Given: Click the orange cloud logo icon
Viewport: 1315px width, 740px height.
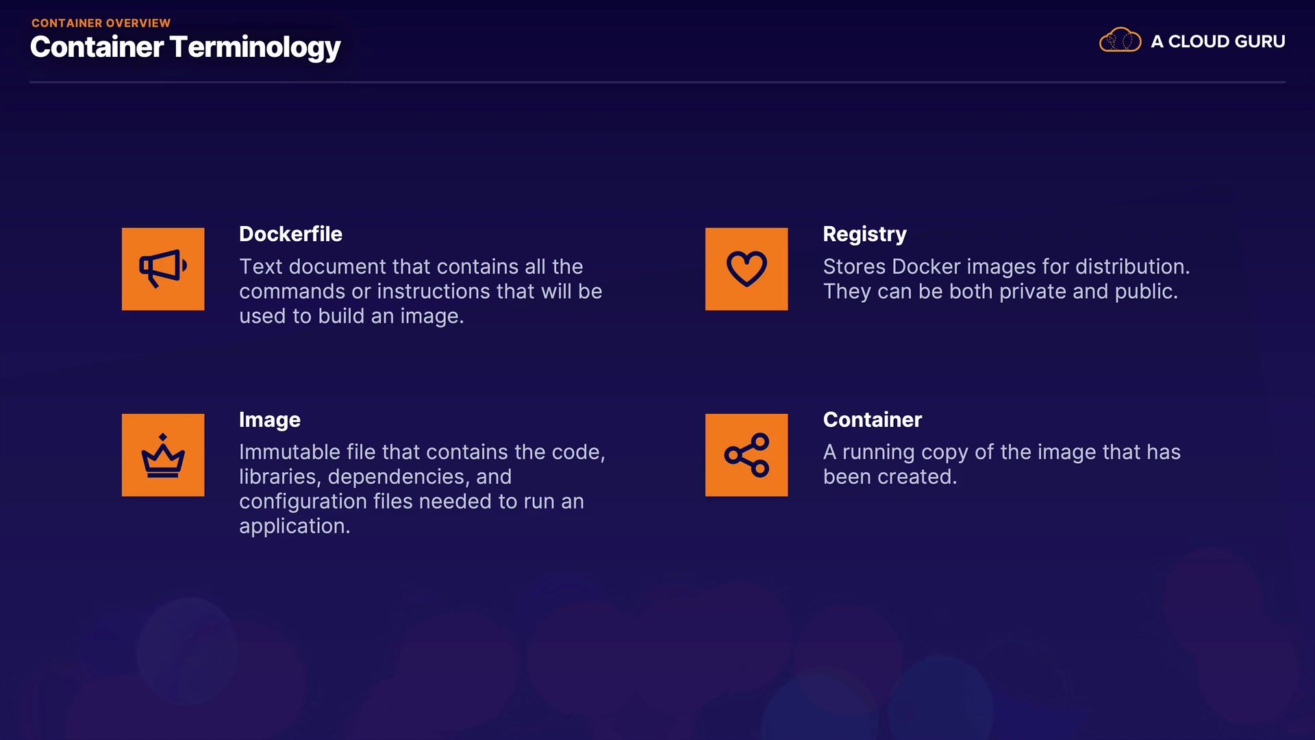Looking at the screenshot, I should coord(1120,40).
